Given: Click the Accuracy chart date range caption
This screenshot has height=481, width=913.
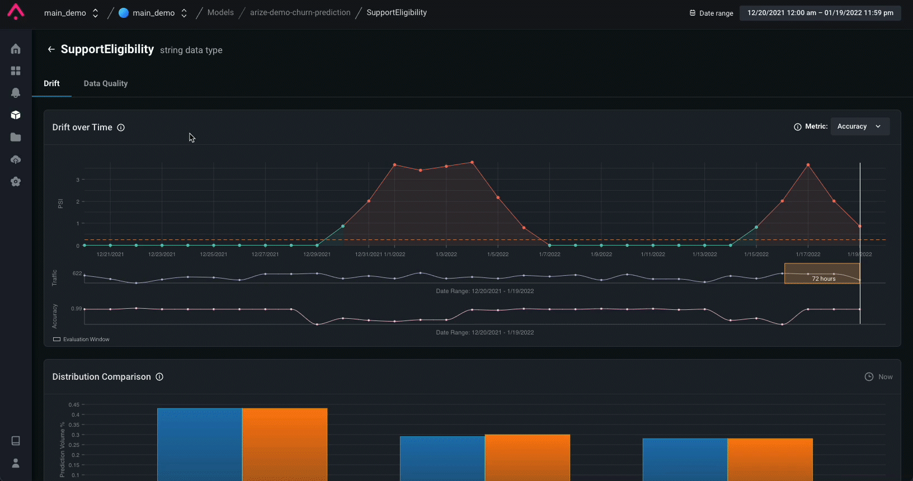Looking at the screenshot, I should 485,332.
